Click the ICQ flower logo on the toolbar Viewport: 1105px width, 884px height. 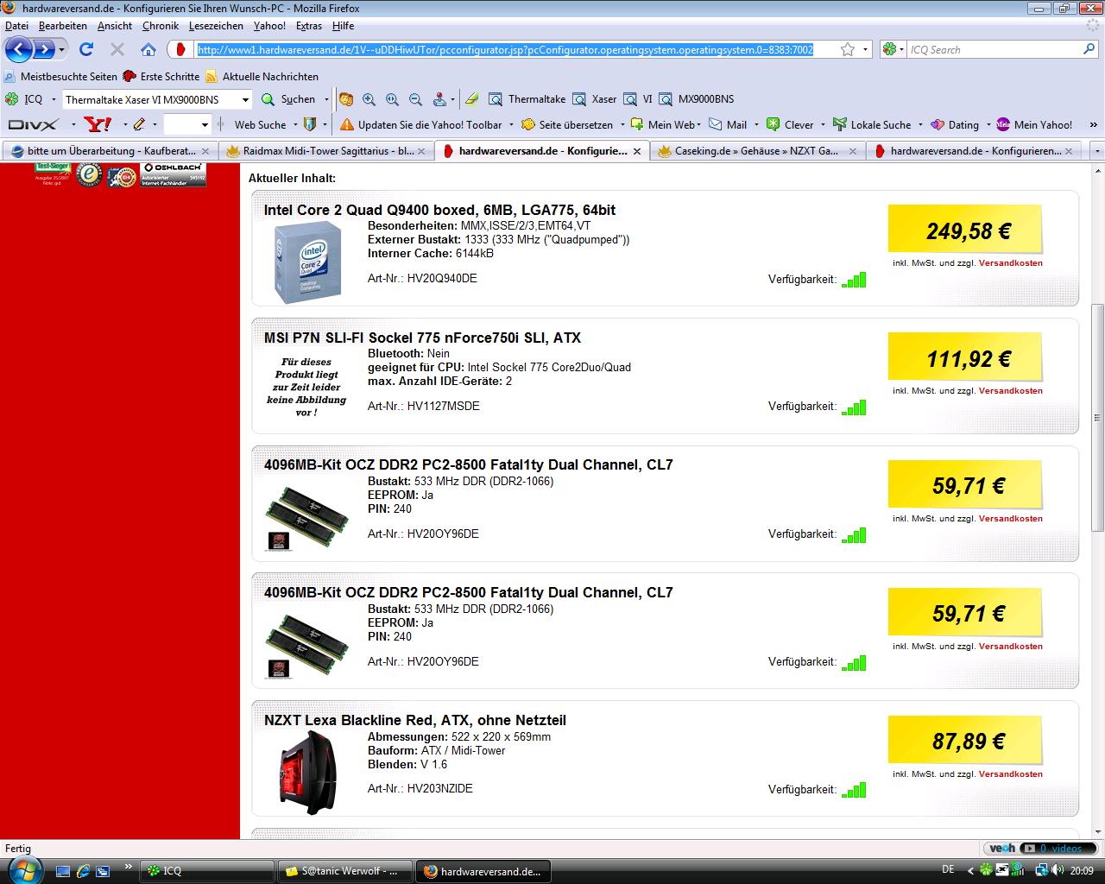tap(11, 99)
